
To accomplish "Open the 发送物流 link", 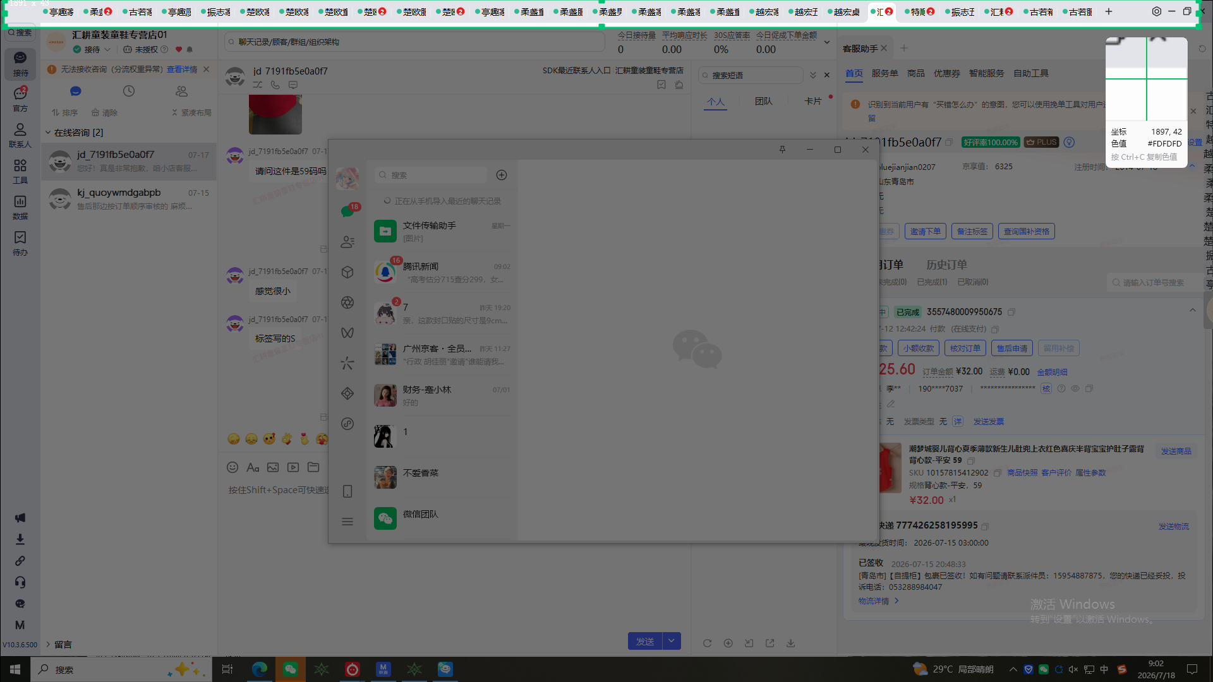I will [1173, 527].
